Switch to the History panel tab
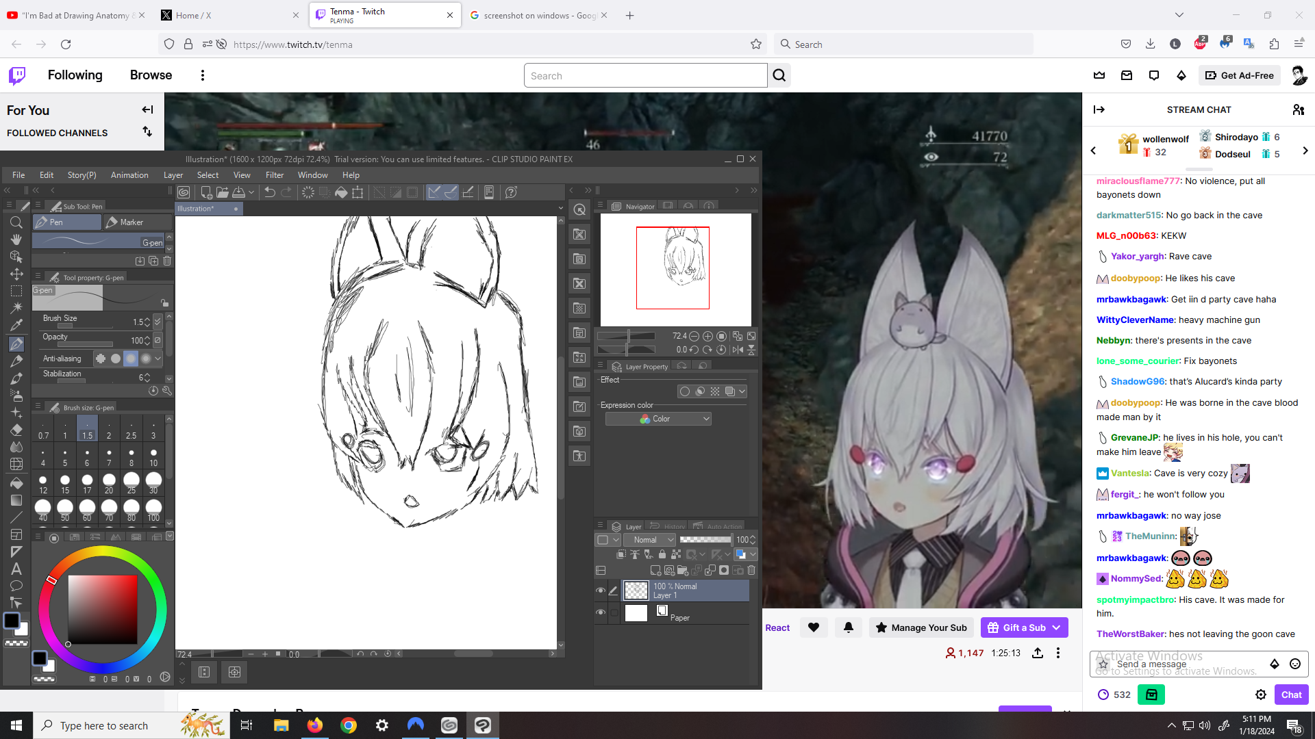The height and width of the screenshot is (739, 1315). 667,526
